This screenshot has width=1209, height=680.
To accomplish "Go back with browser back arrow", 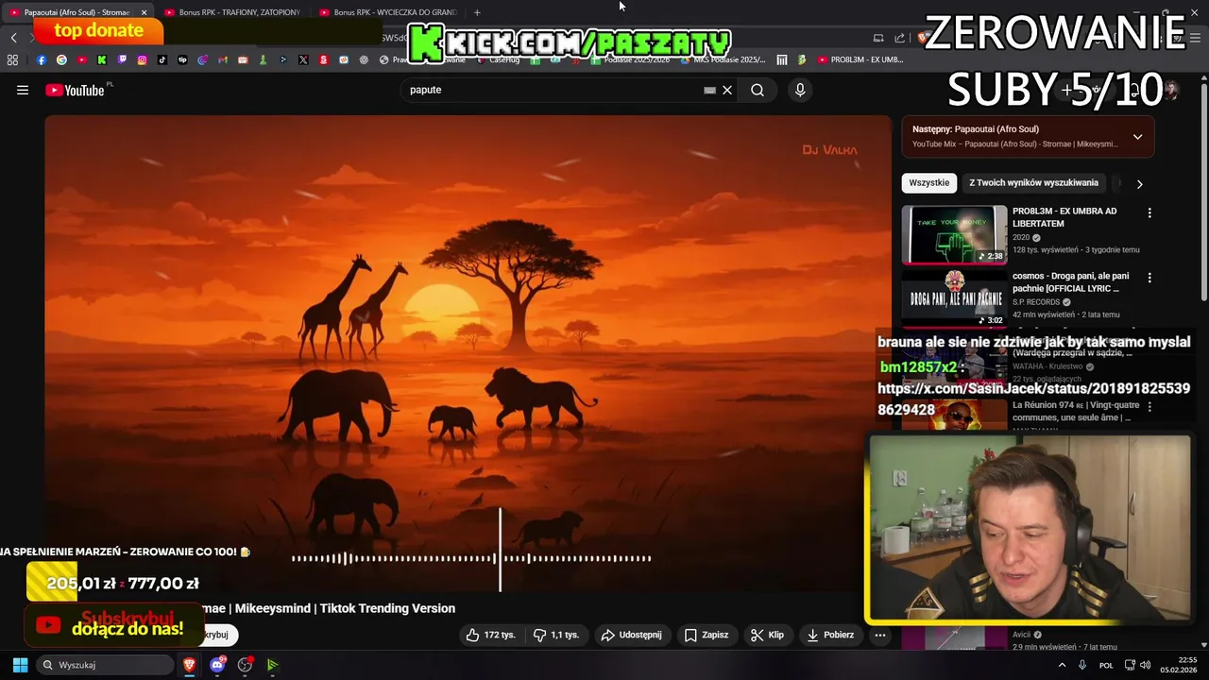I will (13, 38).
